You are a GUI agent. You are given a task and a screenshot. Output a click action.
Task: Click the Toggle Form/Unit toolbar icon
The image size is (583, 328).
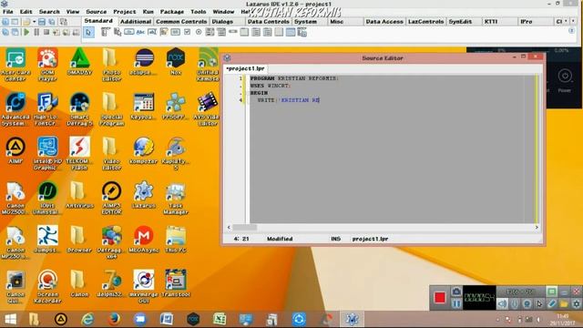[x=63, y=22]
